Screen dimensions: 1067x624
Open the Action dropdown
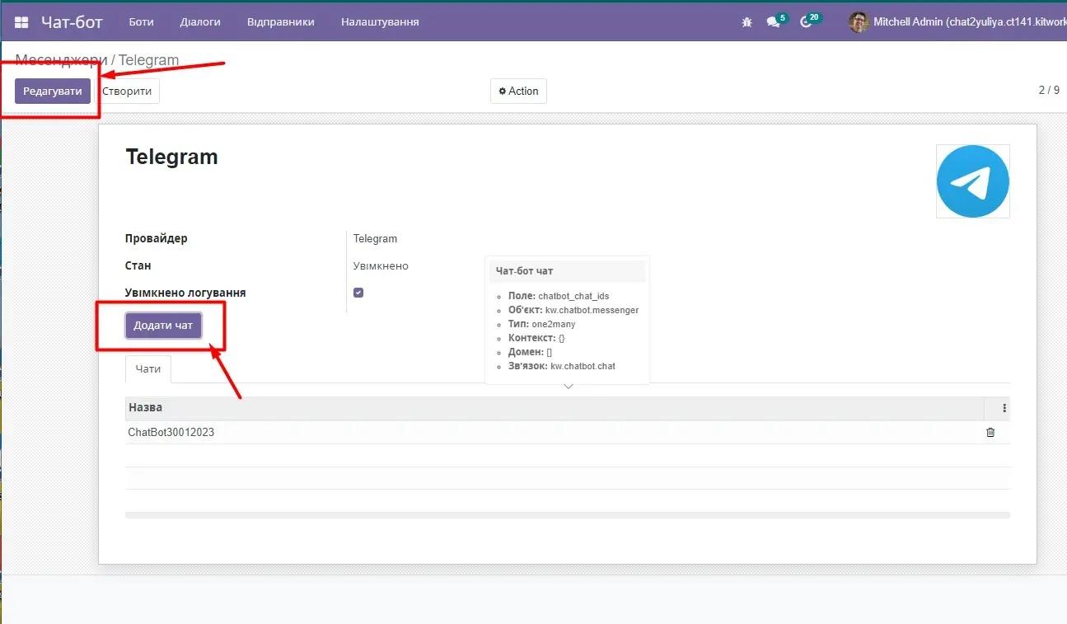tap(518, 91)
